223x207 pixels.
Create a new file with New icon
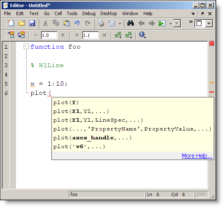[x=11, y=23]
